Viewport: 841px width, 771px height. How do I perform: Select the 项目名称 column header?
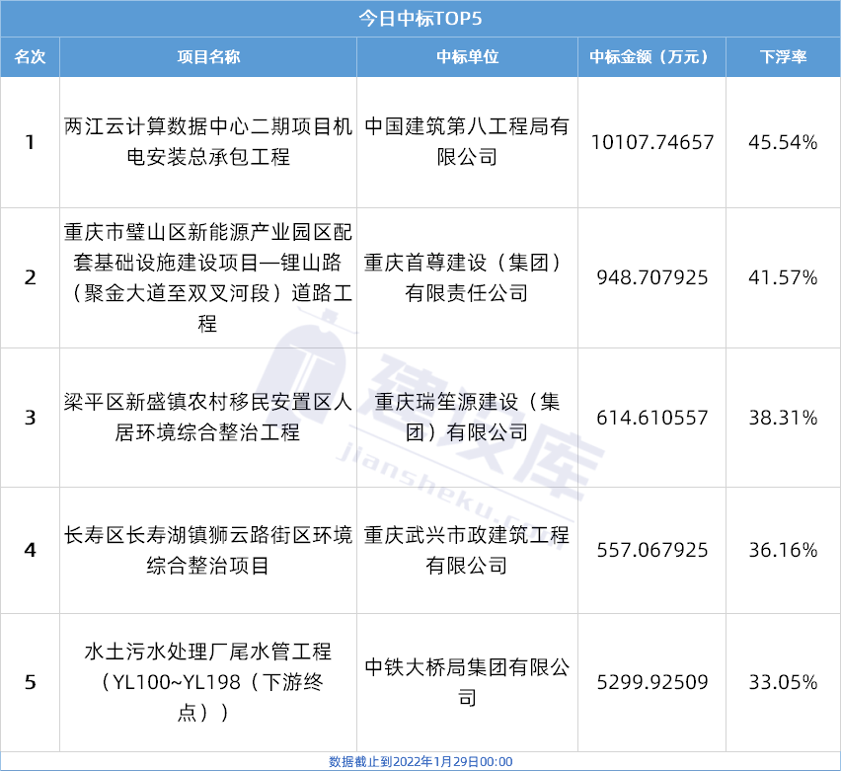coord(207,57)
